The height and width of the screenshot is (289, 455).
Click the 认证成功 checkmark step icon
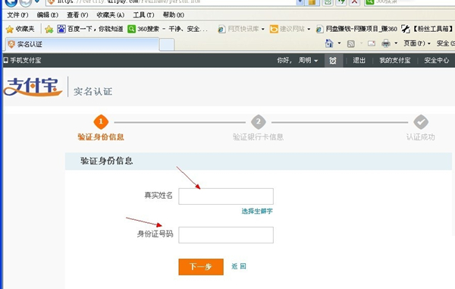pyautogui.click(x=421, y=122)
